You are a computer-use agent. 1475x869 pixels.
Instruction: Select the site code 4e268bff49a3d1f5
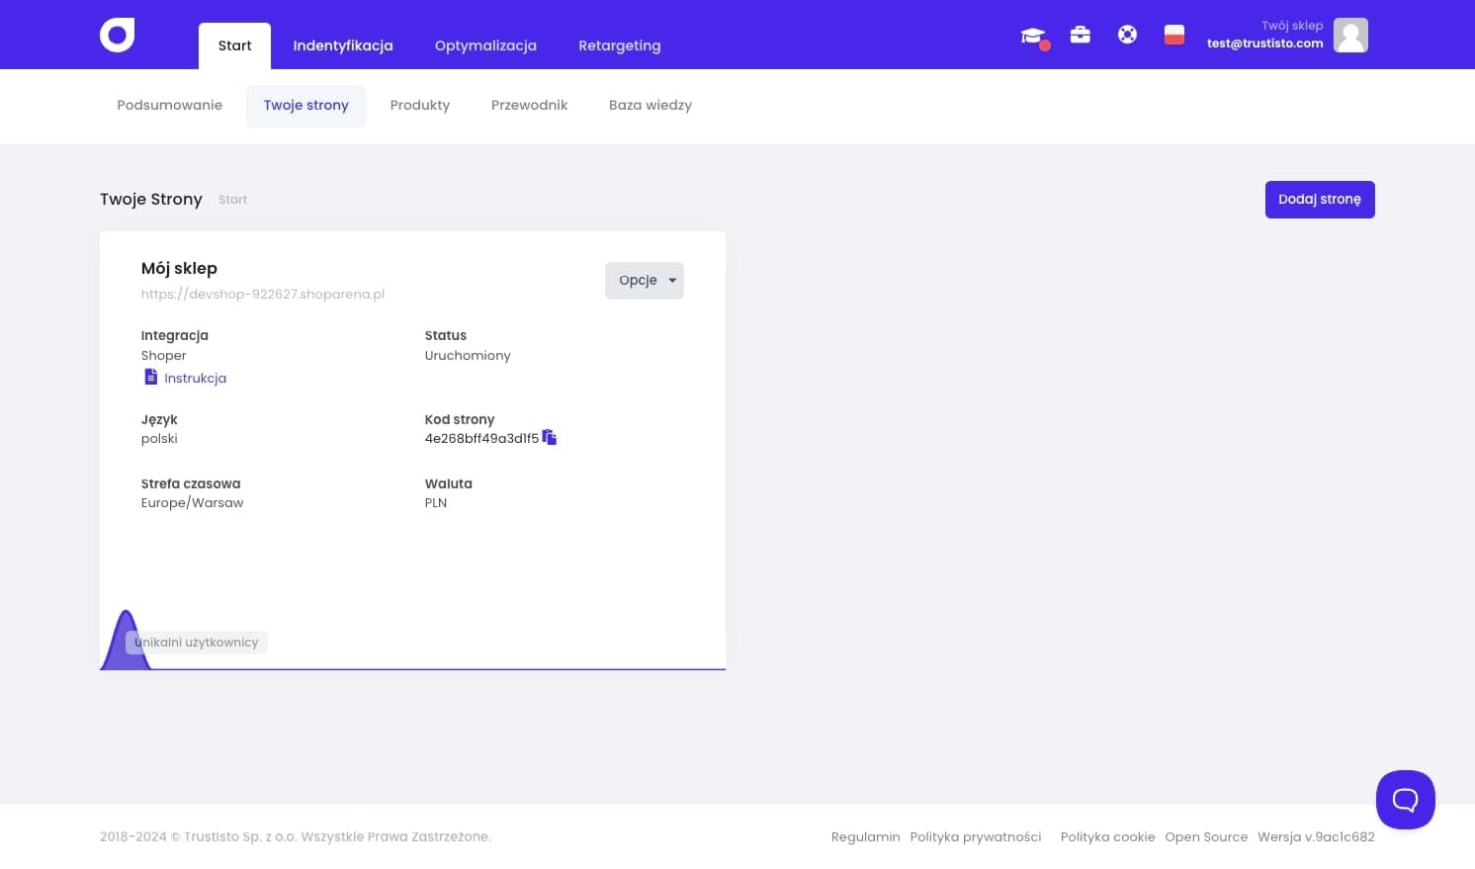(481, 438)
